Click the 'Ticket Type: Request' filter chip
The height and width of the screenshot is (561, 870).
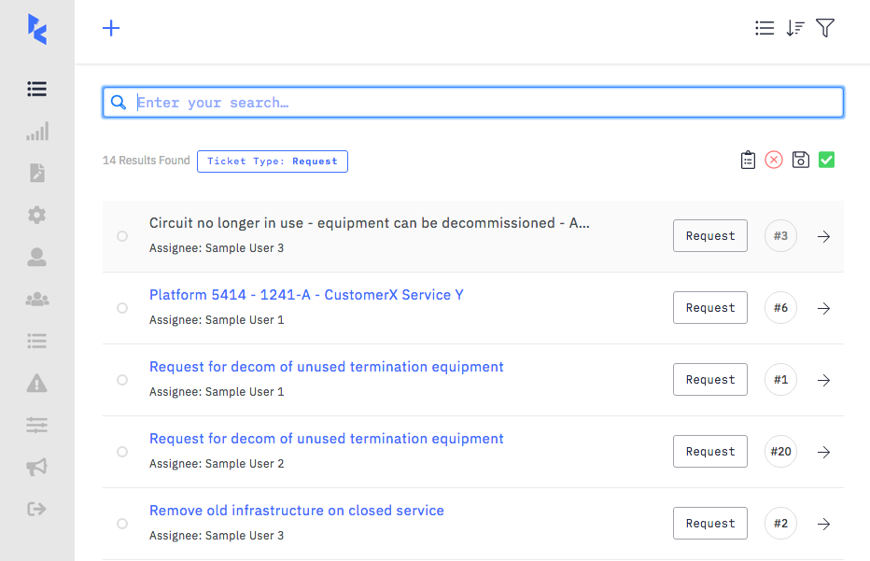click(273, 161)
